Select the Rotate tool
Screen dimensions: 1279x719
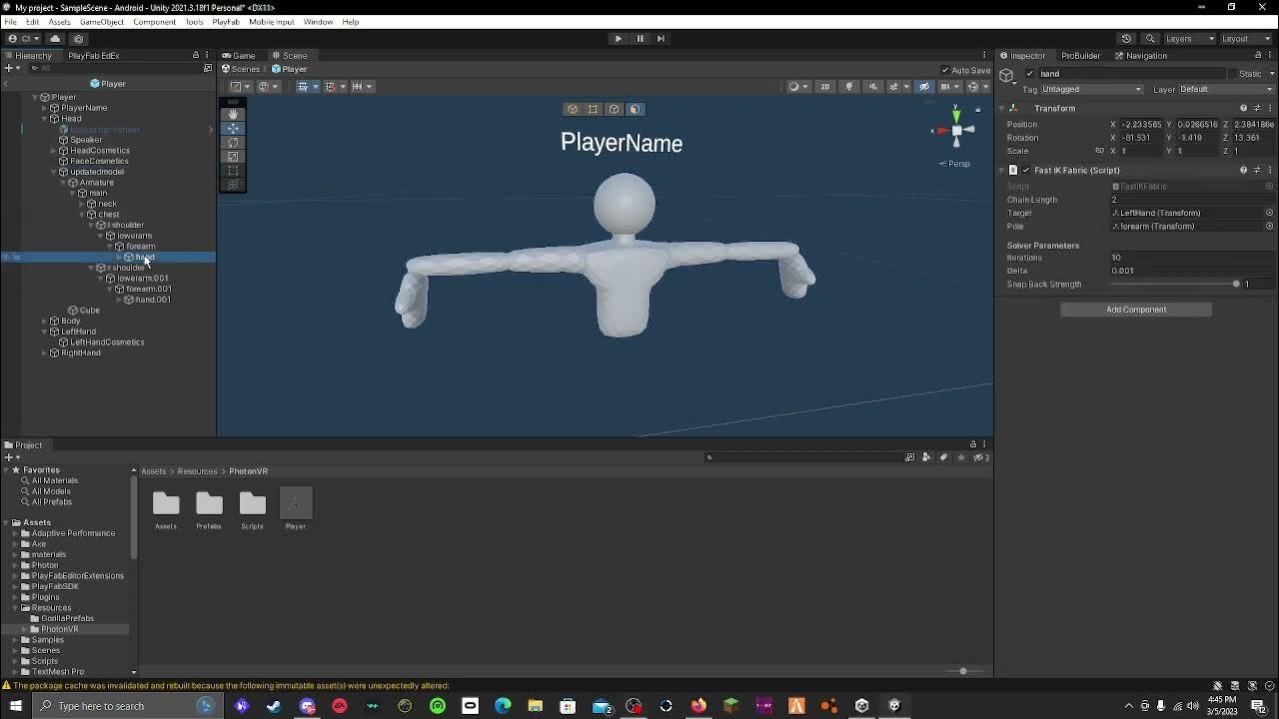(233, 142)
